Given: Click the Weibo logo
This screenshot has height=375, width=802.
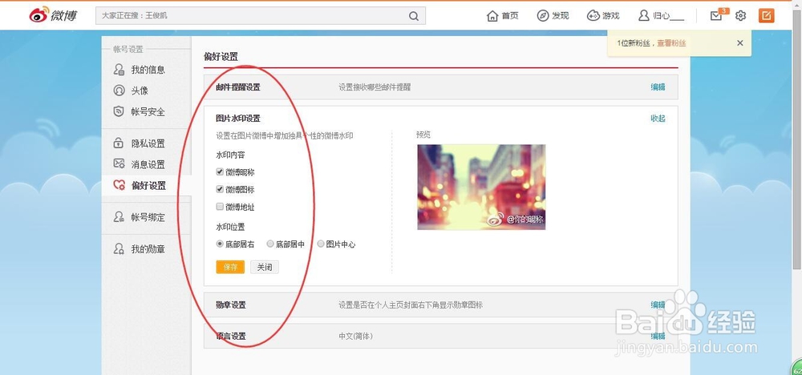Looking at the screenshot, I should click(53, 15).
